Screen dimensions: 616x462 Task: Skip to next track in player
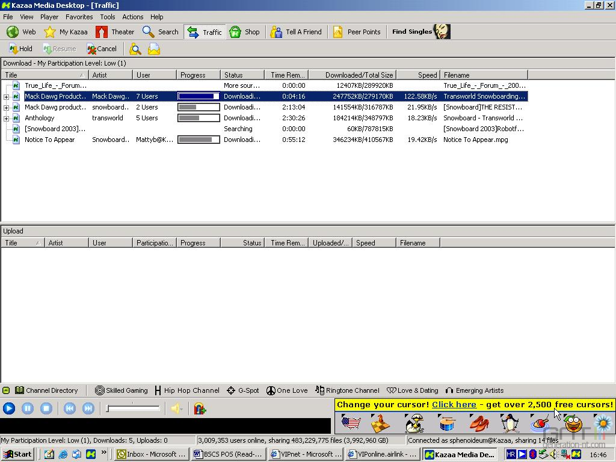[88, 409]
